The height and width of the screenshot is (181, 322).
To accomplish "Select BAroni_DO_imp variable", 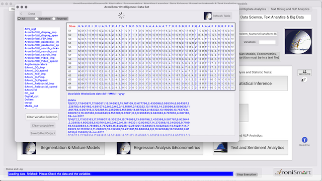I will point(35,67).
